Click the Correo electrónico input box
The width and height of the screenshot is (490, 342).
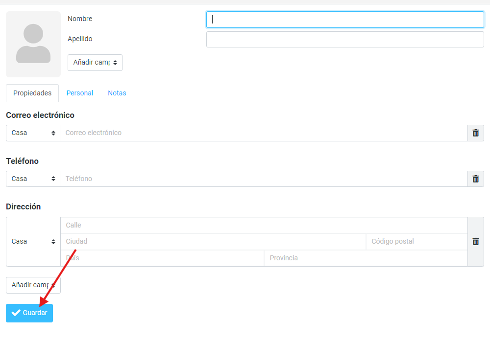[x=264, y=133]
